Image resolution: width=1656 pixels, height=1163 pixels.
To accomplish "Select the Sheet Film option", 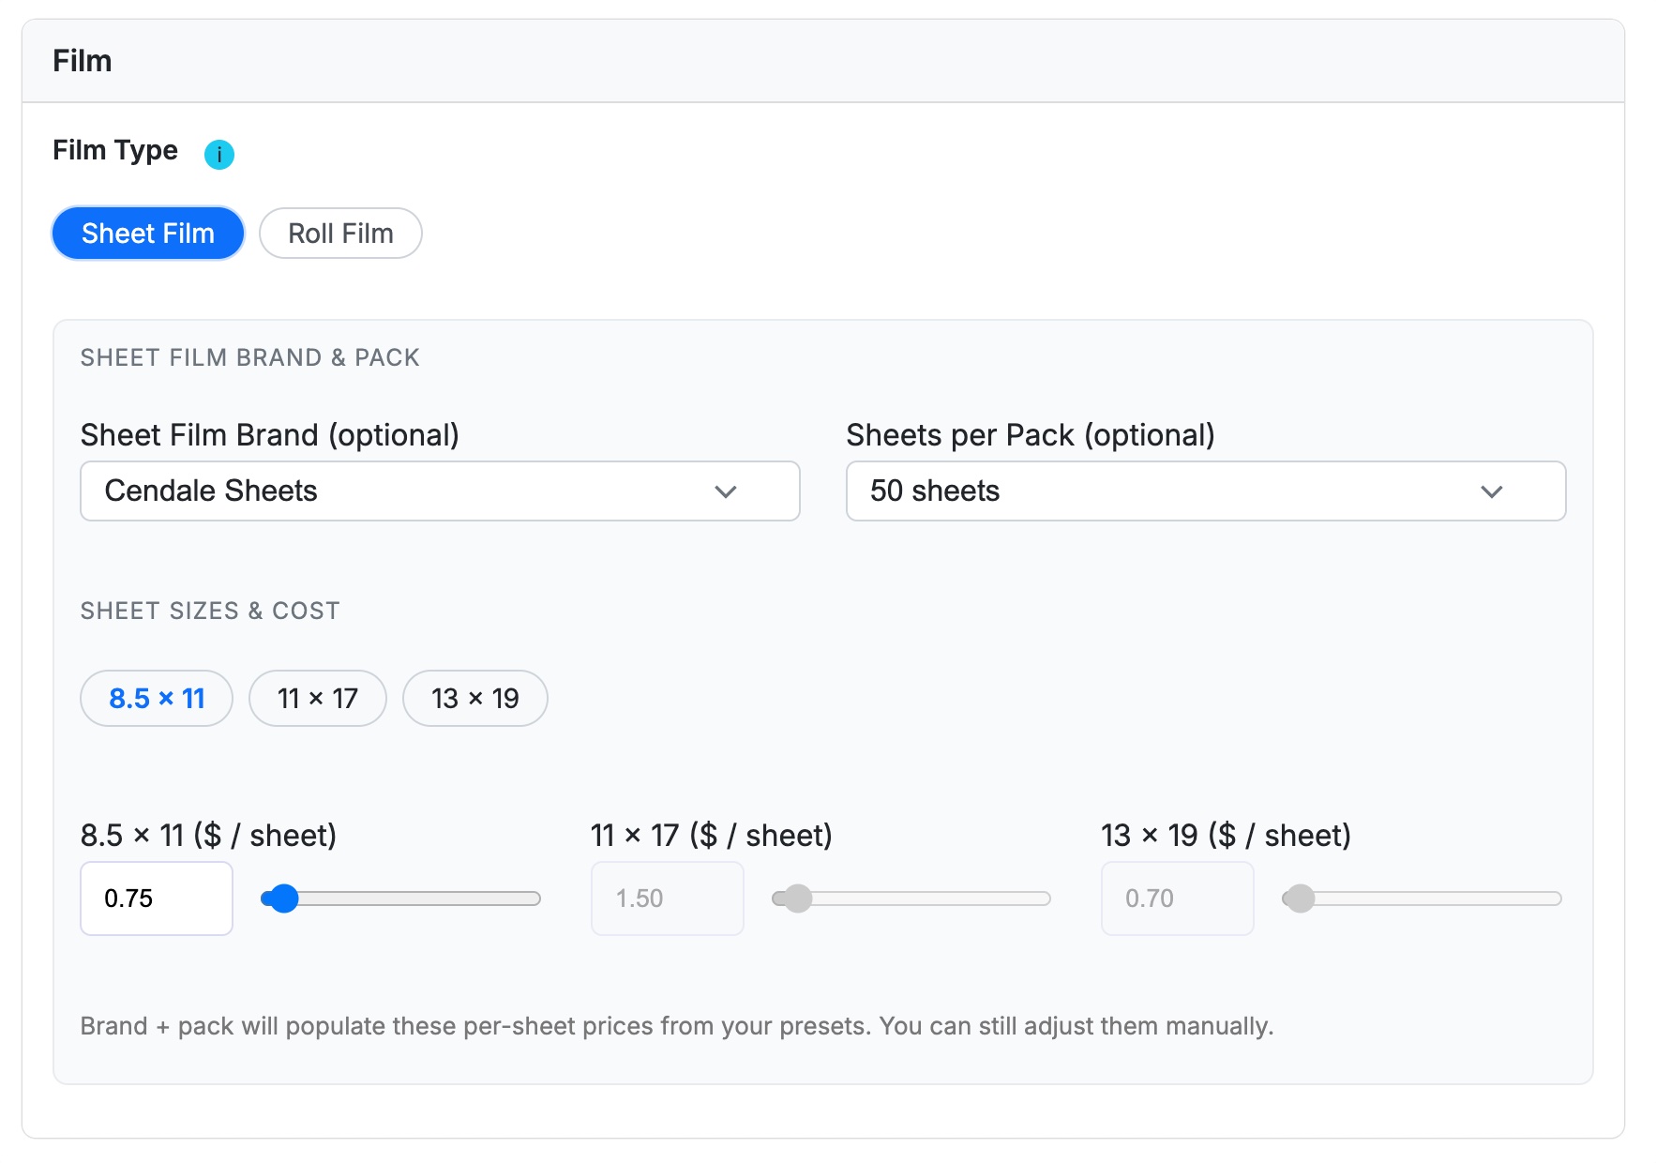I will [x=147, y=233].
